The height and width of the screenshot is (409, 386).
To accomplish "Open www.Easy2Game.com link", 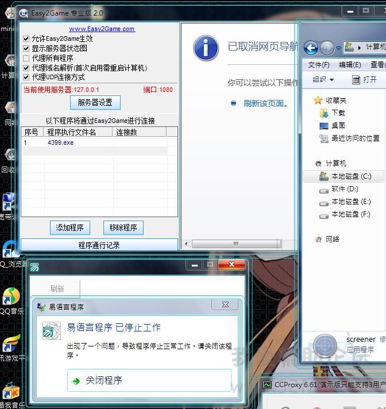I will 102,29.
